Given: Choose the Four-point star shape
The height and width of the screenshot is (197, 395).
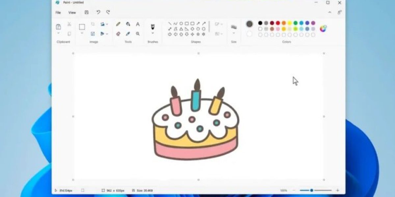Looking at the screenshot, I should [192, 34].
